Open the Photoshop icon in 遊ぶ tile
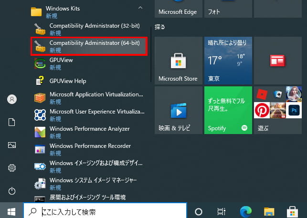The width and height of the screenshot is (307, 218). click(294, 110)
